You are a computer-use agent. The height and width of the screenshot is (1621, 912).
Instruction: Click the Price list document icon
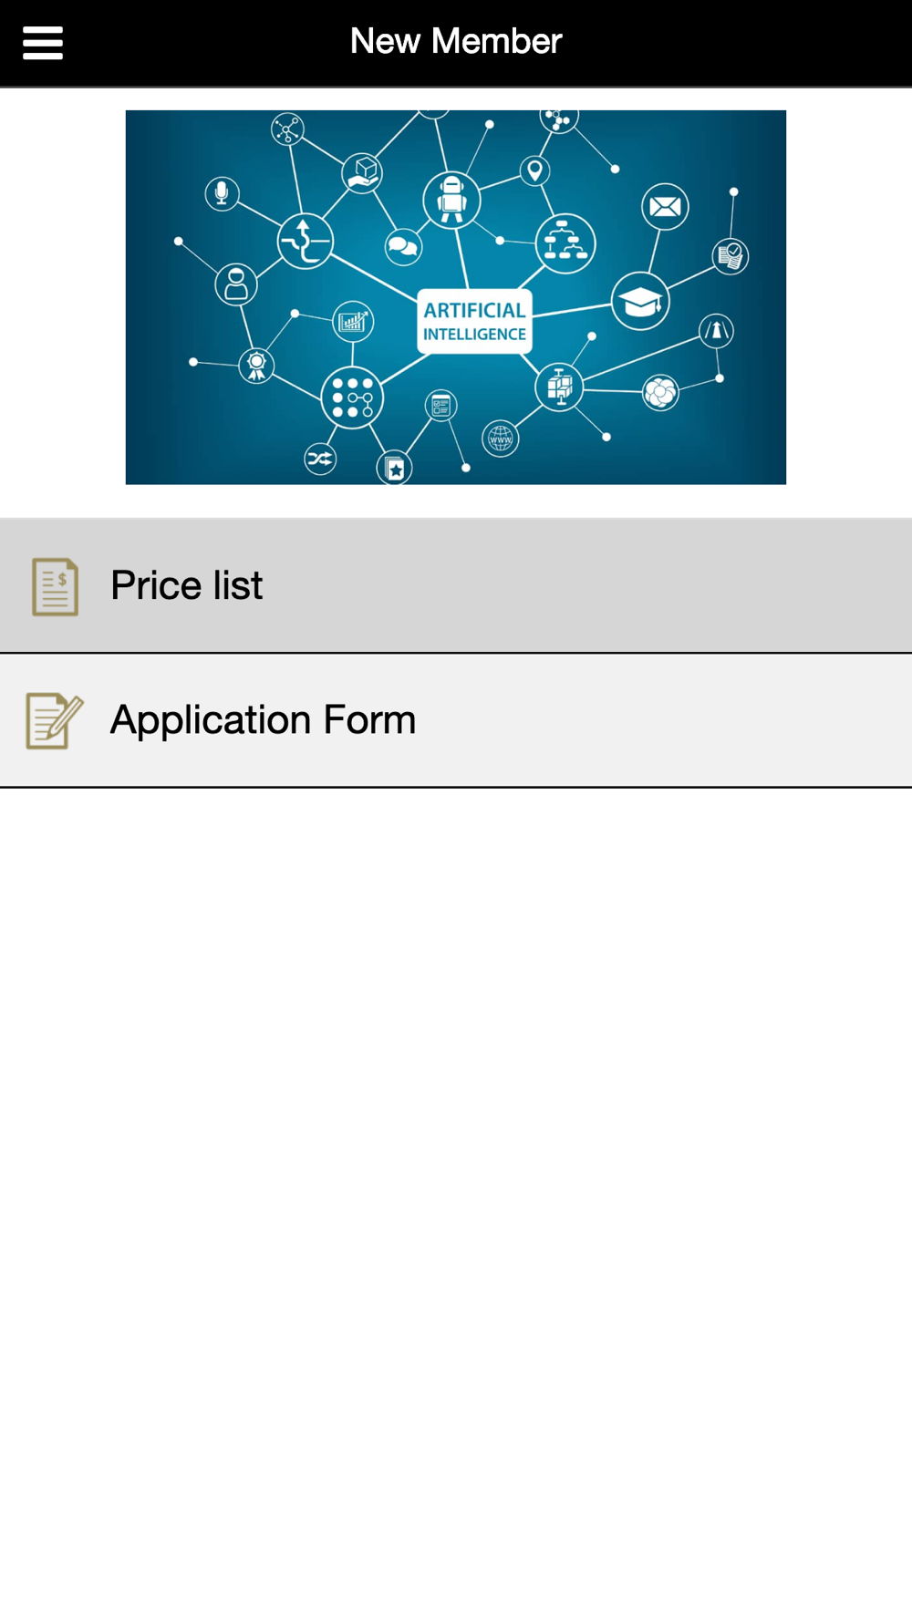point(55,586)
